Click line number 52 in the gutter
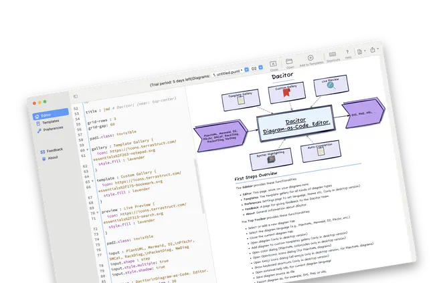The width and height of the screenshot is (435, 283). coord(76,108)
